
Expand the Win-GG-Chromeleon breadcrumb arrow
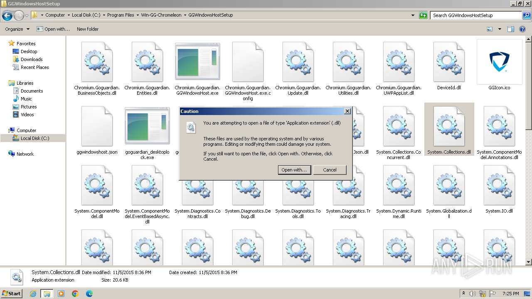pyautogui.click(x=185, y=15)
